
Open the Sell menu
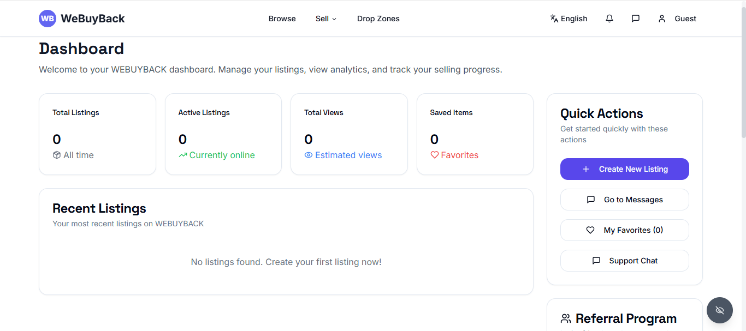[x=326, y=19]
